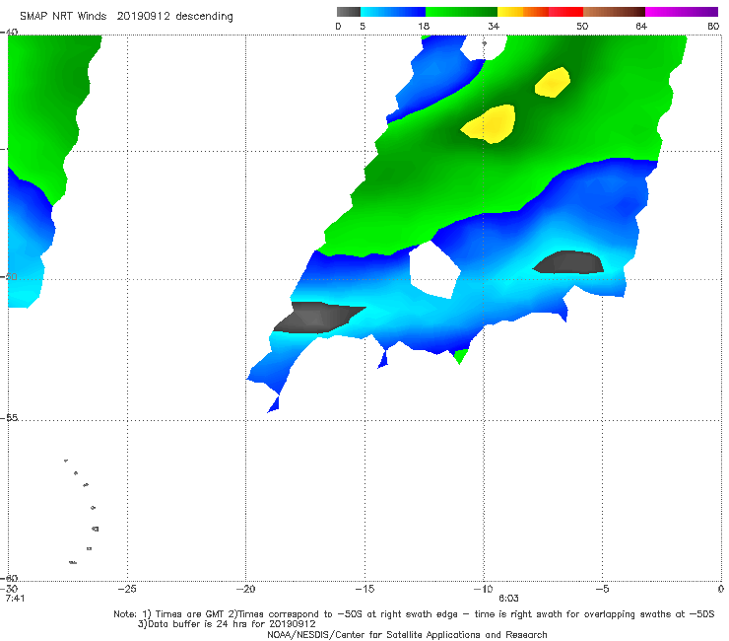This screenshot has width=729, height=641.
Task: Click the gray 0-5 segment of colorbar
Action: click(348, 12)
